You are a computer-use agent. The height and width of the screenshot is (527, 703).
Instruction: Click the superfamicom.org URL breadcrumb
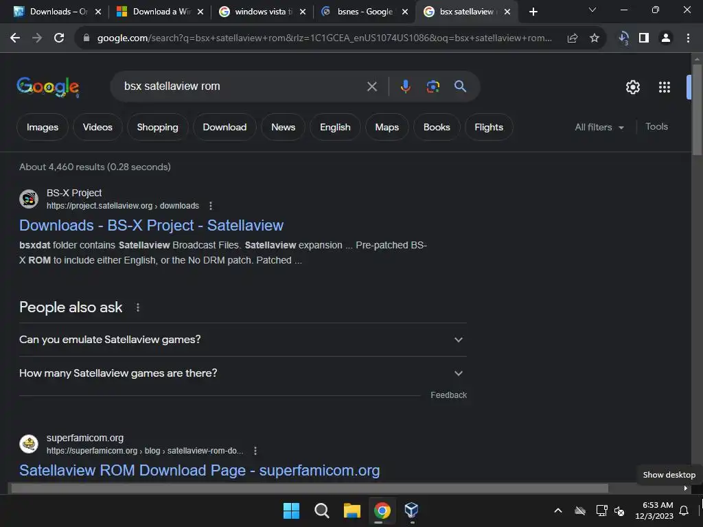145,451
